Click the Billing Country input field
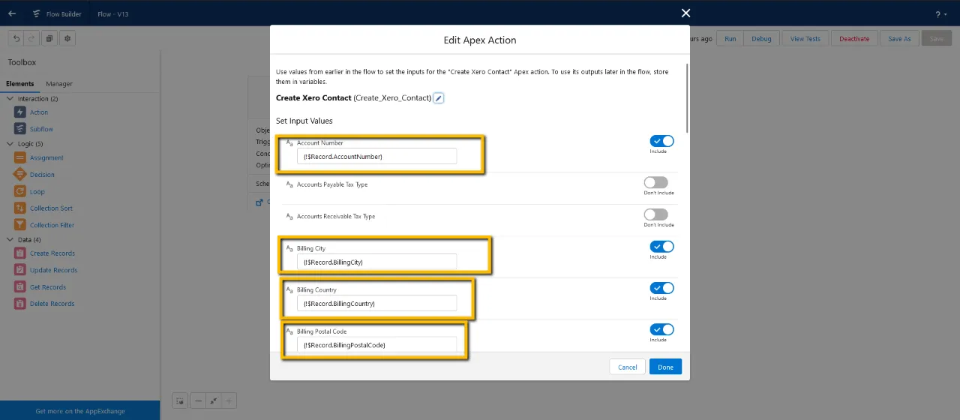 (x=376, y=303)
